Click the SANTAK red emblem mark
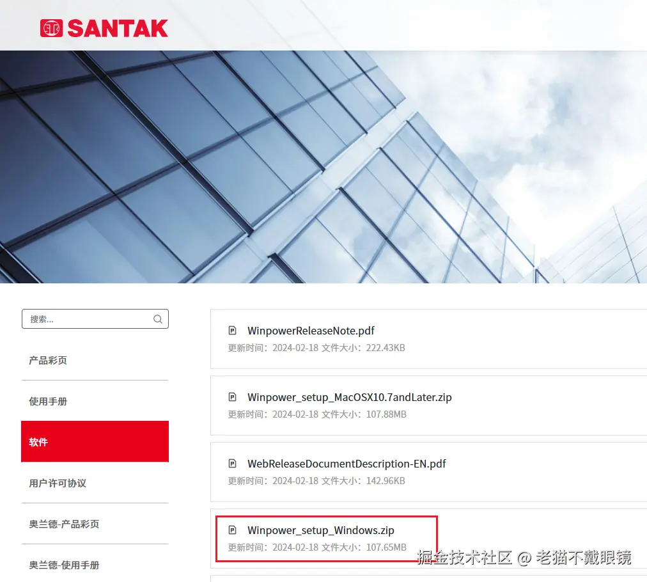The image size is (647, 582). [x=52, y=28]
